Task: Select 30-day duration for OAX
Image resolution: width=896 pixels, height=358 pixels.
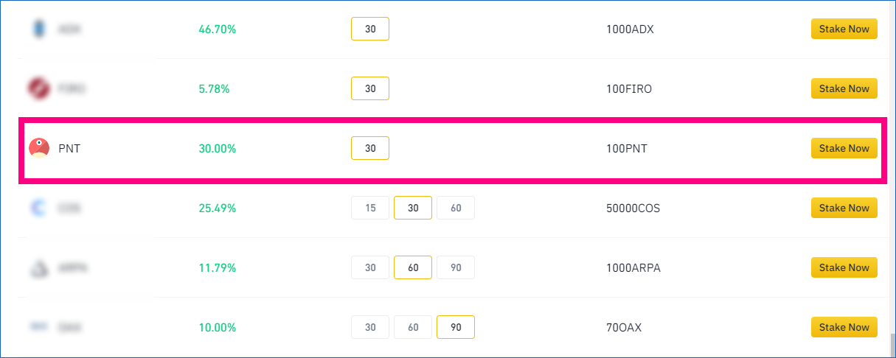Action: tap(370, 327)
